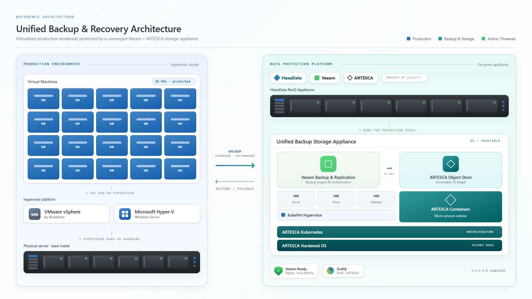The width and height of the screenshot is (532, 299).
Task: Click the VMware vSphere "vm" logo icon
Action: pyautogui.click(x=35, y=214)
